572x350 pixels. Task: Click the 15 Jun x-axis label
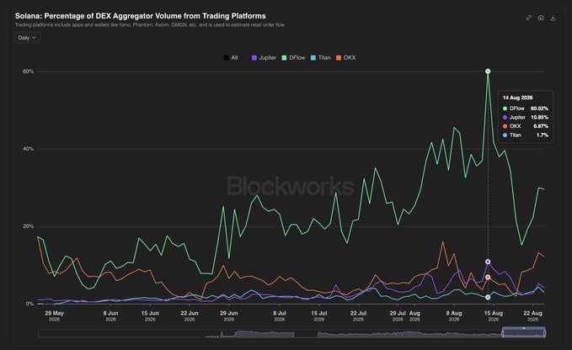click(150, 316)
